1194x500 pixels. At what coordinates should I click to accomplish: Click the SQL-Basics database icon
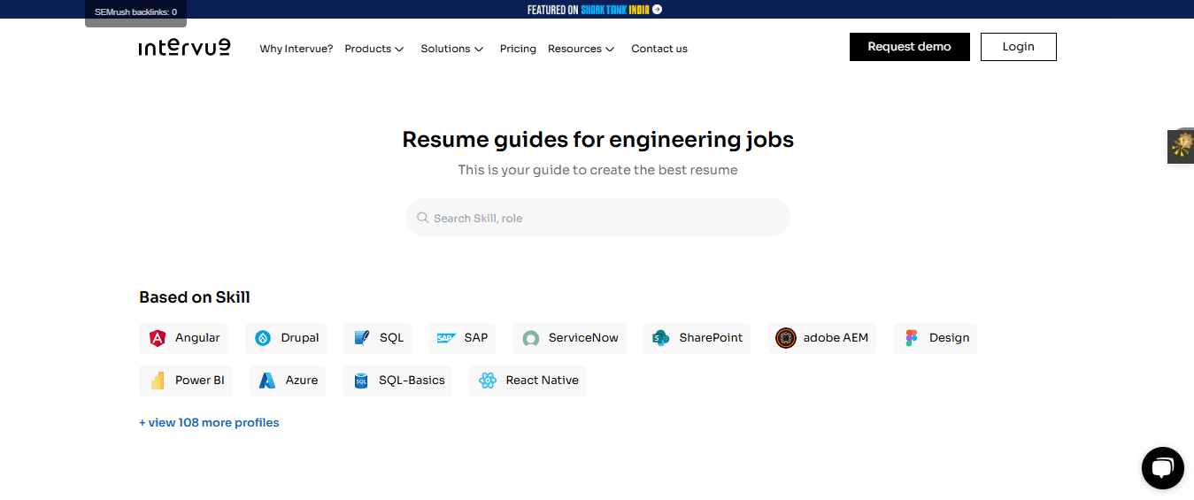click(x=360, y=381)
